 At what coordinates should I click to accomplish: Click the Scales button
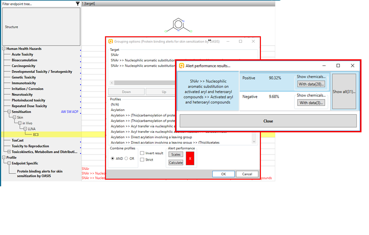coord(176,154)
